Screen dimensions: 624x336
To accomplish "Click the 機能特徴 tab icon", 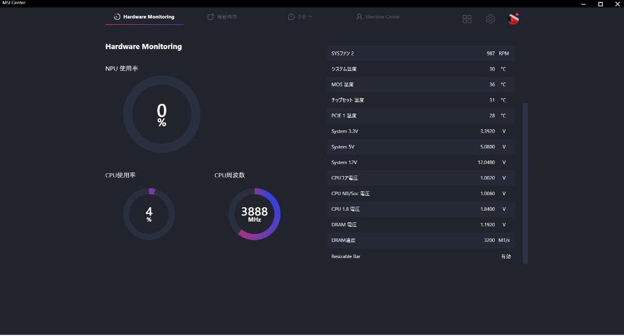I will 211,17.
